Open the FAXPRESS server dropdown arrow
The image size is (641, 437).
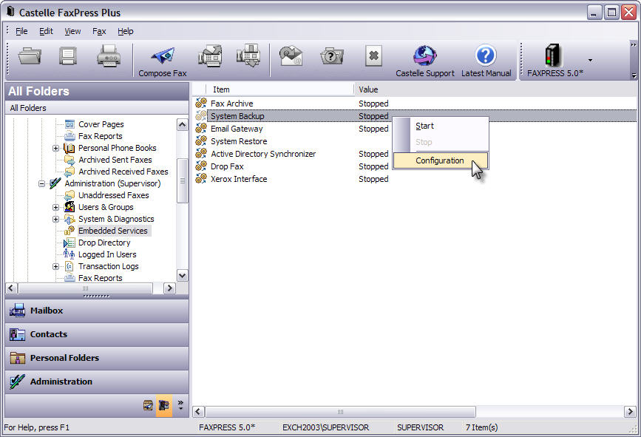(x=589, y=61)
